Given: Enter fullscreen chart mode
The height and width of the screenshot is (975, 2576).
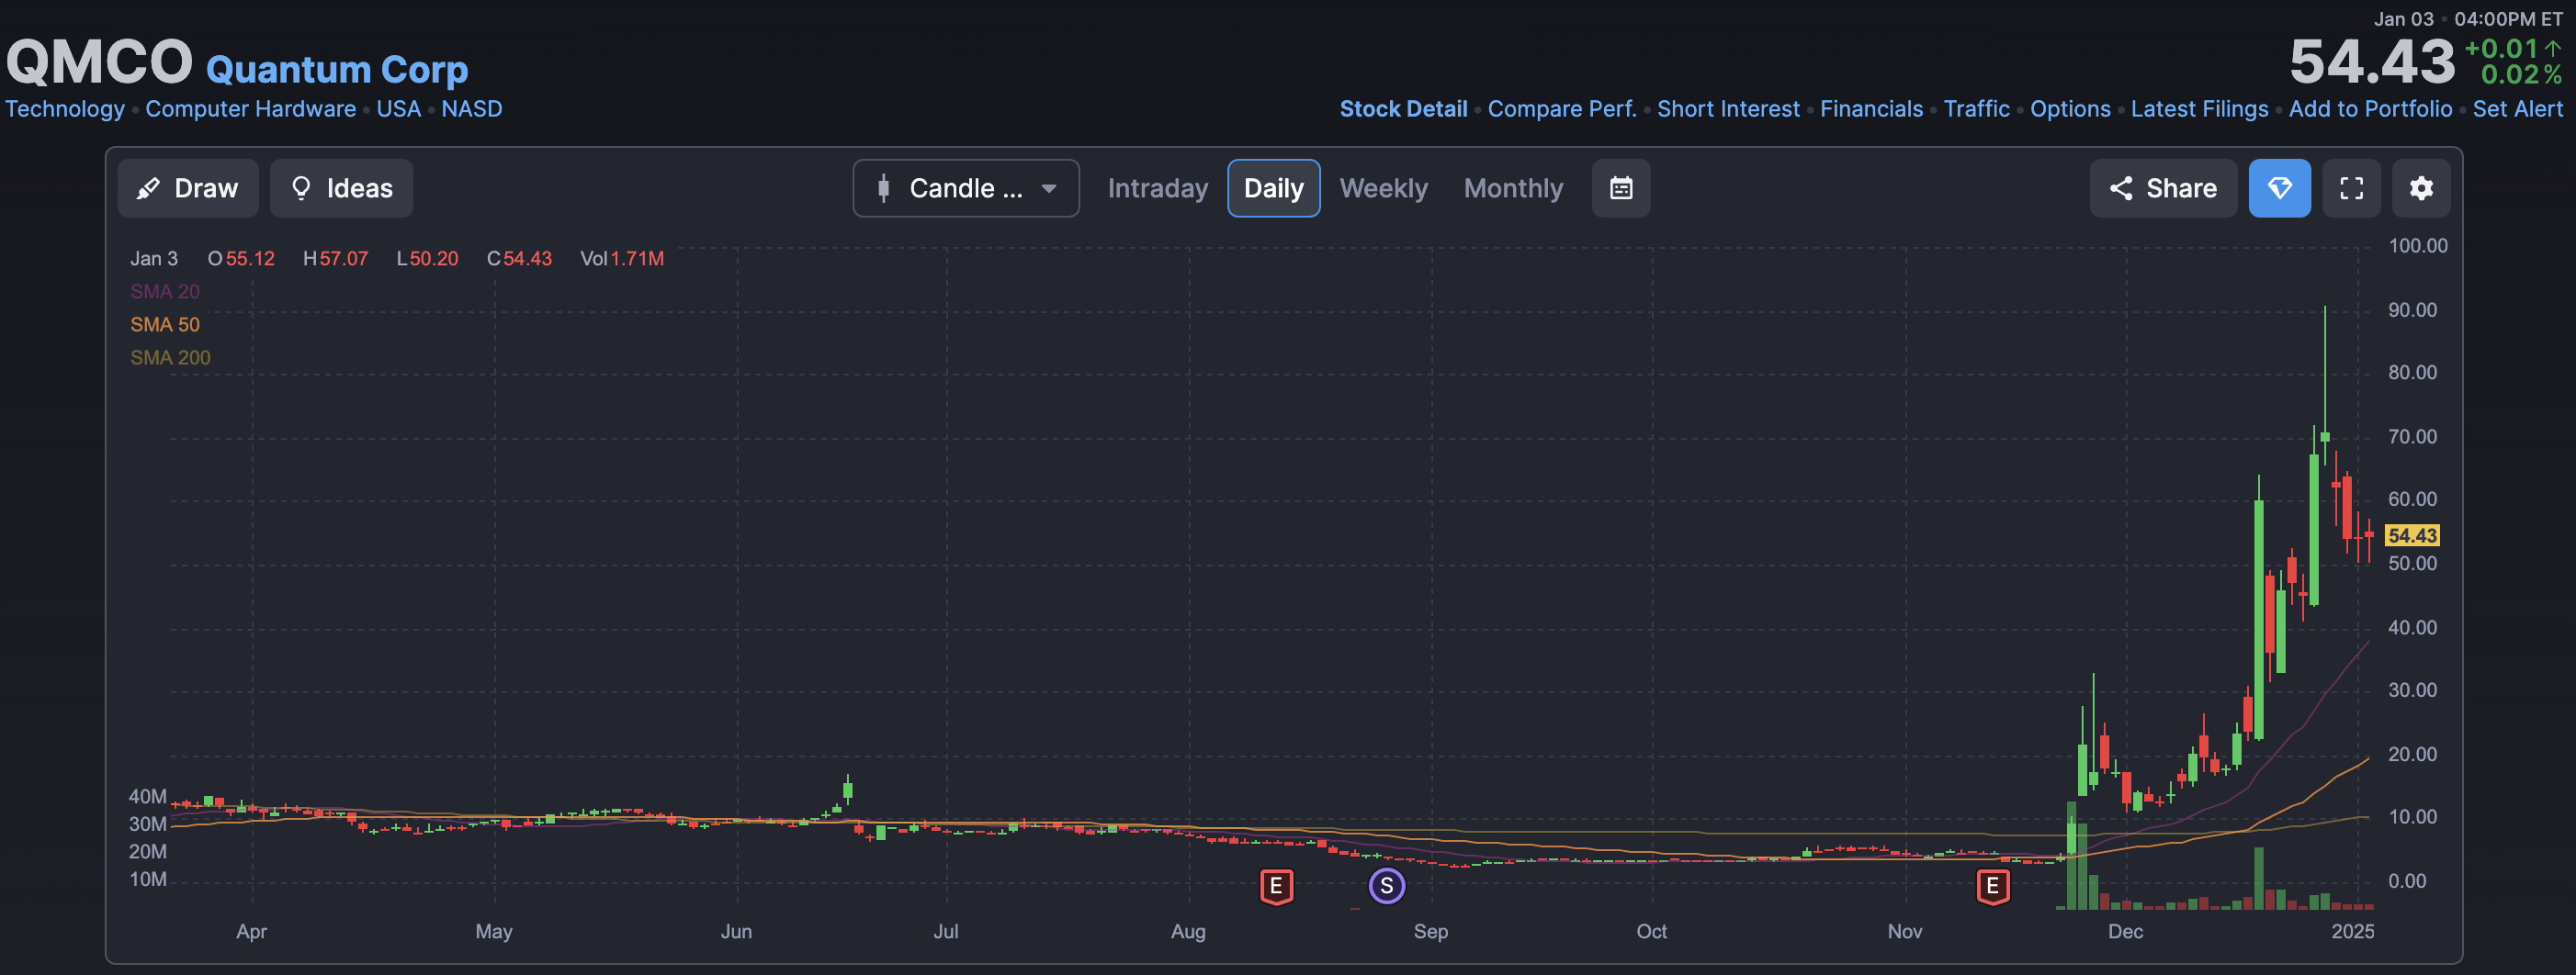Looking at the screenshot, I should (2351, 188).
